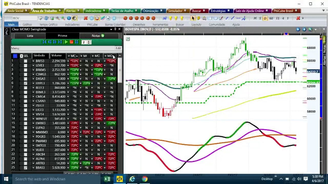This screenshot has height=184, width=328.
Task: Open the BRFS3 row dropdown arrow
Action: click(33, 61)
